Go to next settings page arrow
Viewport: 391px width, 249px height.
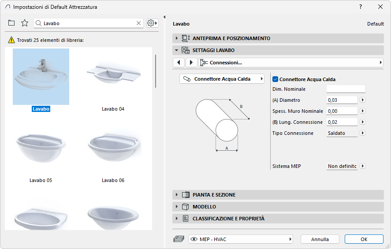click(191, 63)
